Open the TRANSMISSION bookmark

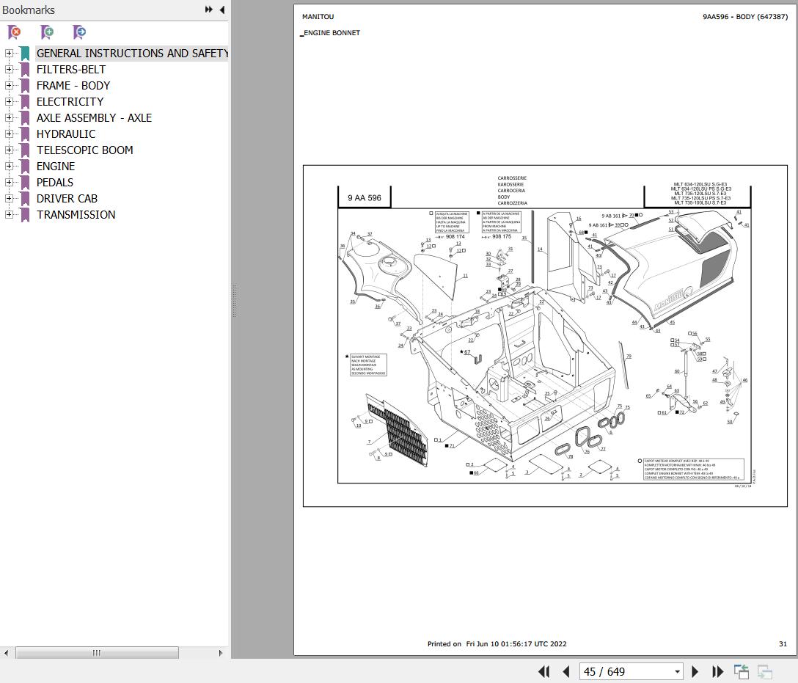click(76, 215)
